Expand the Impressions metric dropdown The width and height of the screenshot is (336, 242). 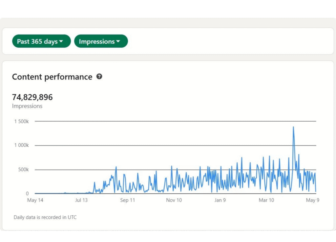(x=101, y=41)
